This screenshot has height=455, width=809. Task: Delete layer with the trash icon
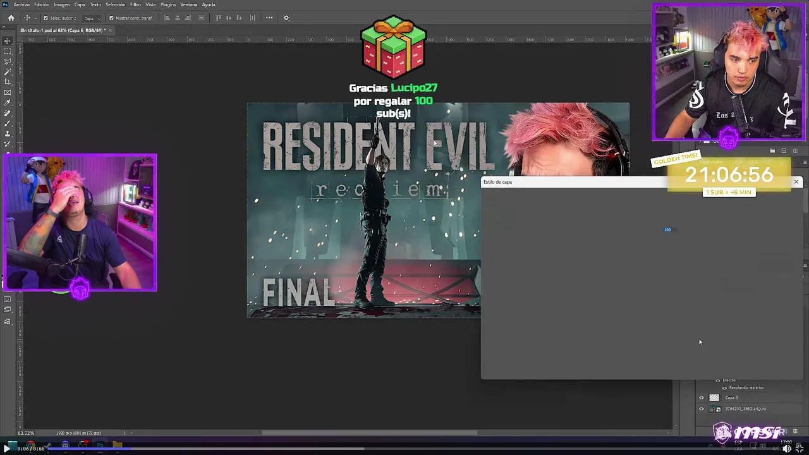796,432
